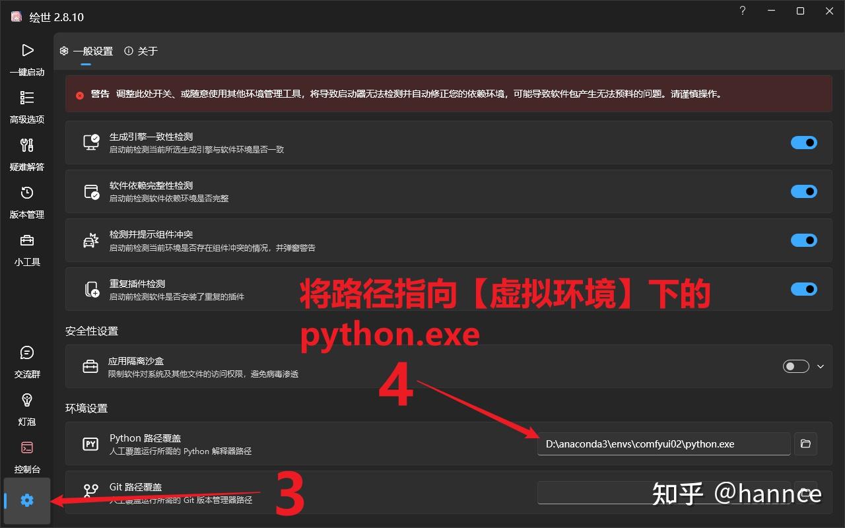Toggle off 软件依赖完整性检测

803,191
